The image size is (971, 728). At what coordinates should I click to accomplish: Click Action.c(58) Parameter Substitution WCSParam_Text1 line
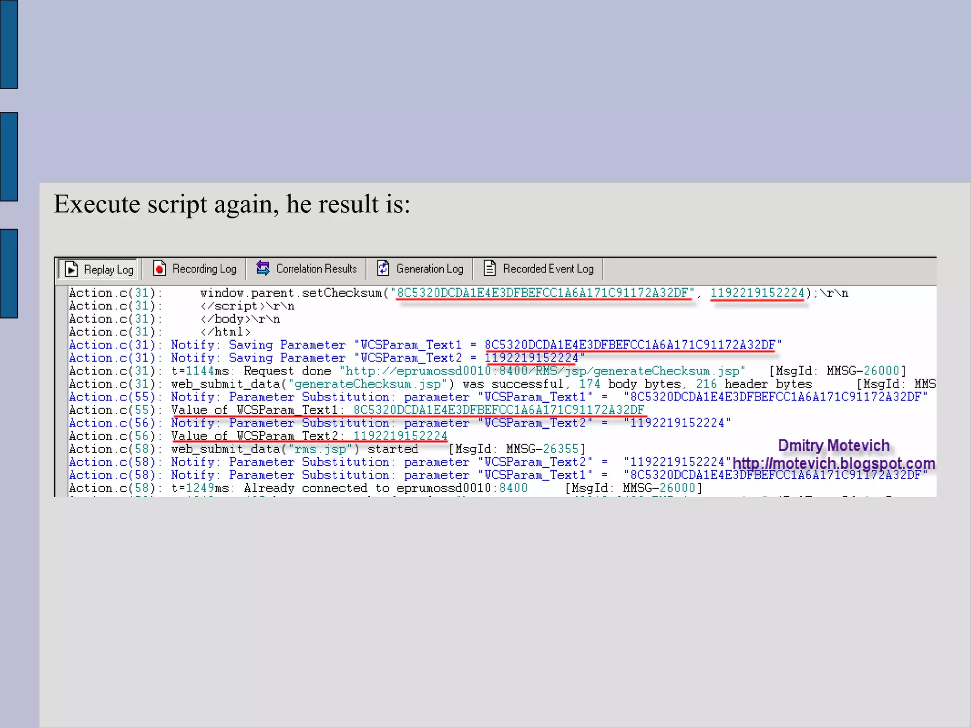tap(498, 475)
